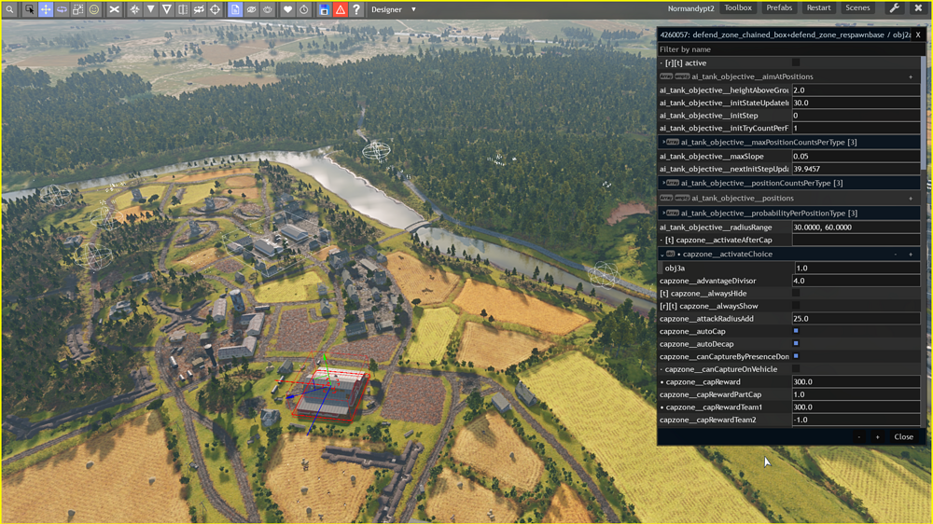Collapse the capzone__activateChoice section
The width and height of the screenshot is (933, 524).
pyautogui.click(x=662, y=254)
